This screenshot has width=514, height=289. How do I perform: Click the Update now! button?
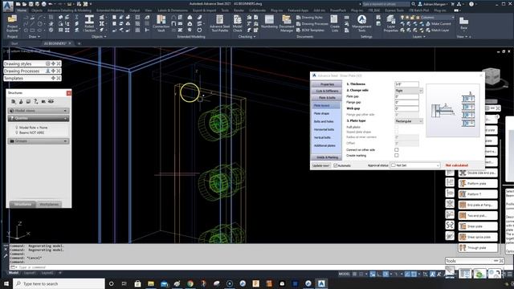(x=321, y=165)
